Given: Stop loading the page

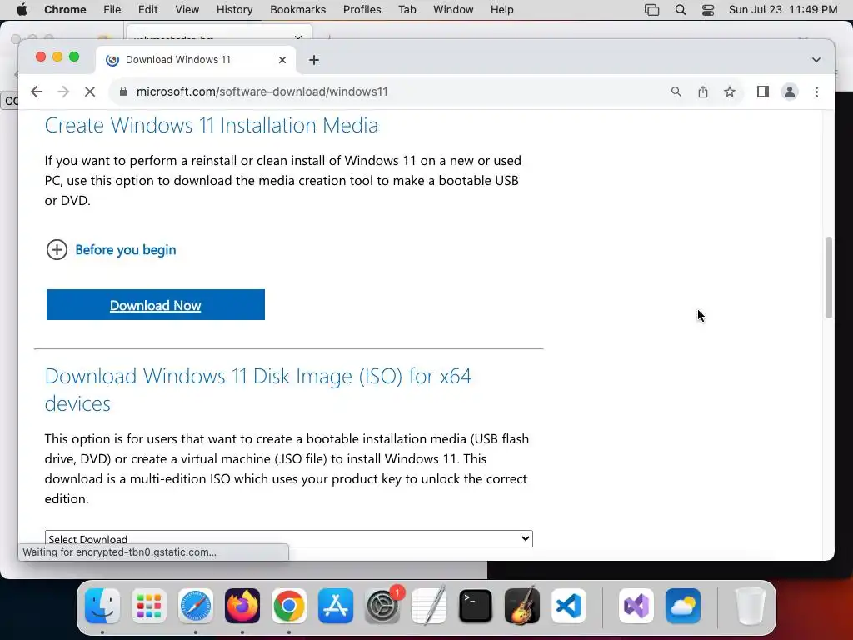Looking at the screenshot, I should coord(90,92).
